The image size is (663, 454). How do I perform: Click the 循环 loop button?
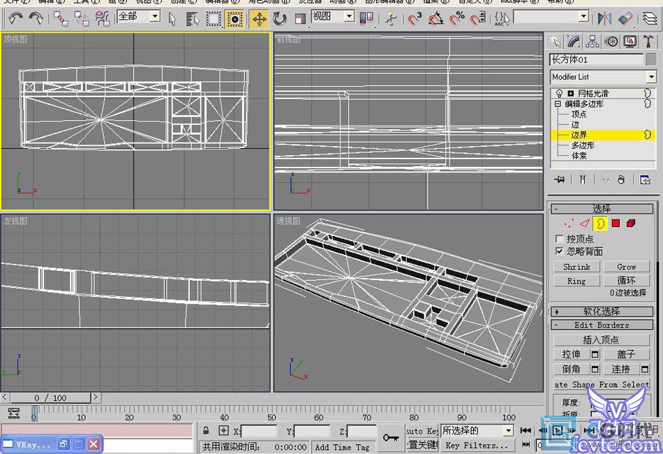(626, 281)
